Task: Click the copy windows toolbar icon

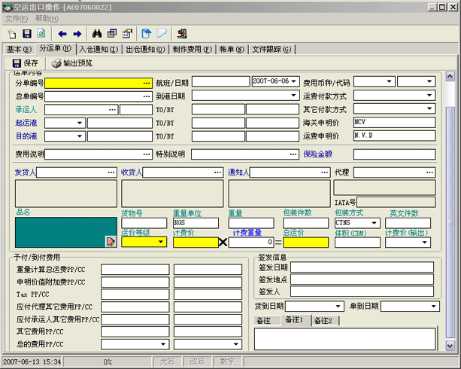Action: (112, 34)
